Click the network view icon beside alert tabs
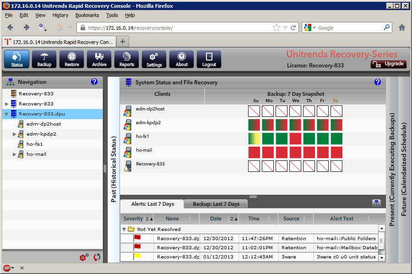 coord(376,203)
